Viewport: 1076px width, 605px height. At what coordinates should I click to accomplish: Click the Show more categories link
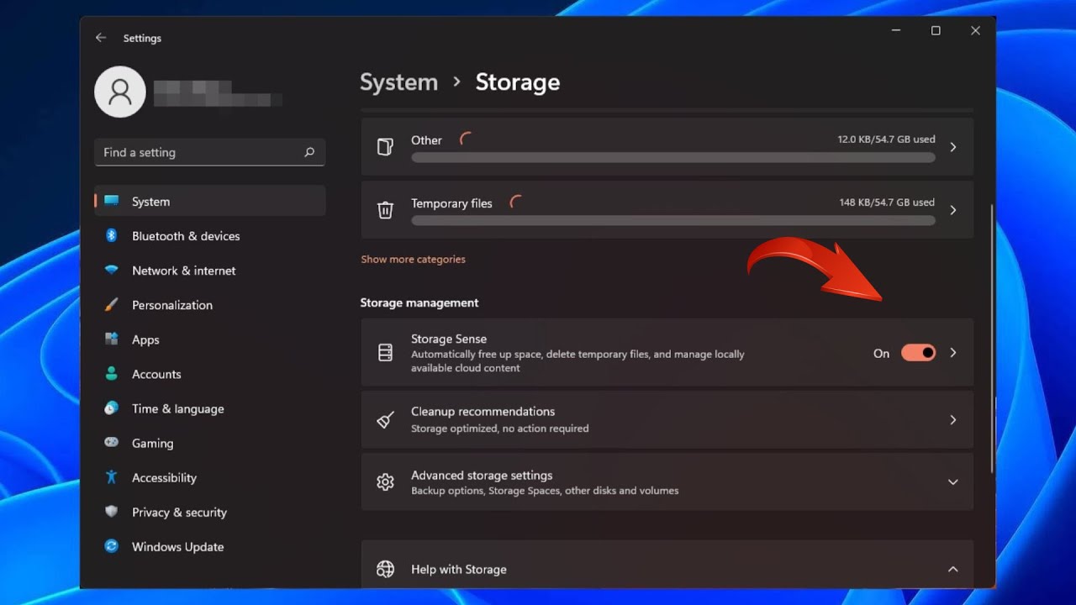[413, 260]
